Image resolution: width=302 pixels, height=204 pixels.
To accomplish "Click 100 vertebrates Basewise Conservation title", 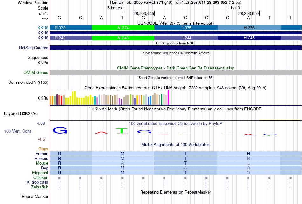I will tap(175, 124).
